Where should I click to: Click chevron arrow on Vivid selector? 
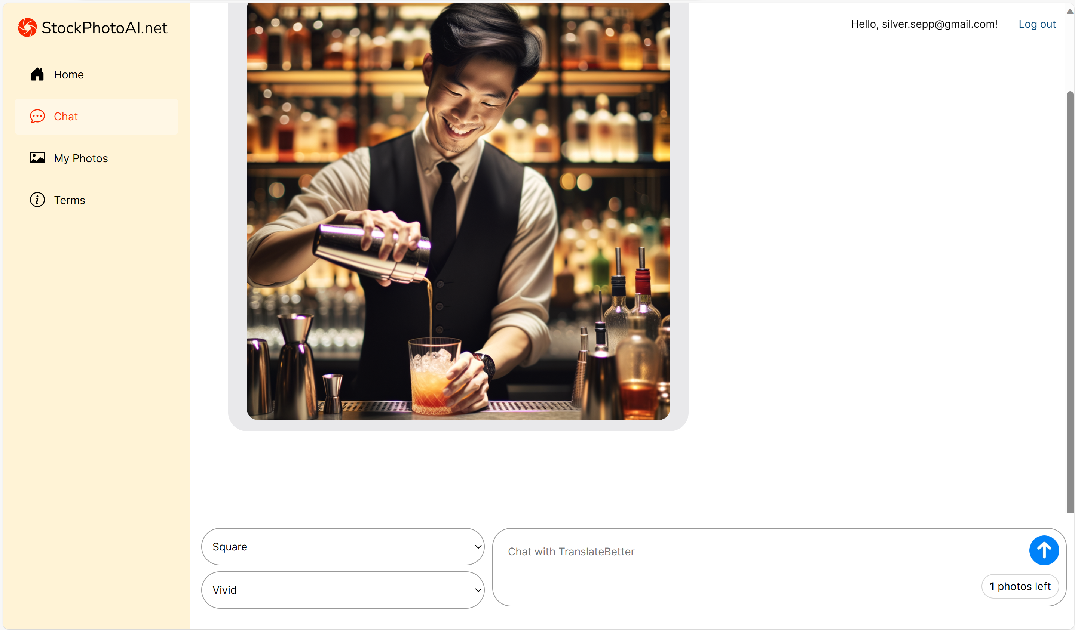point(478,590)
